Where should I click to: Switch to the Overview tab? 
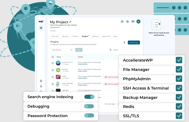click(55, 36)
